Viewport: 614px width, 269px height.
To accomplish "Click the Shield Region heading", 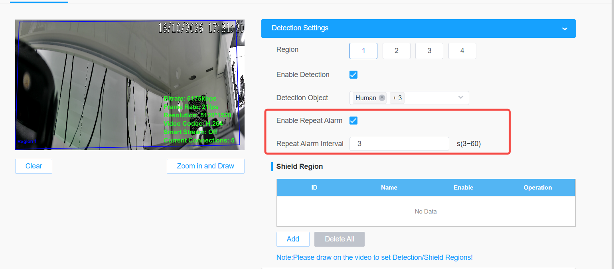I will pos(300,166).
